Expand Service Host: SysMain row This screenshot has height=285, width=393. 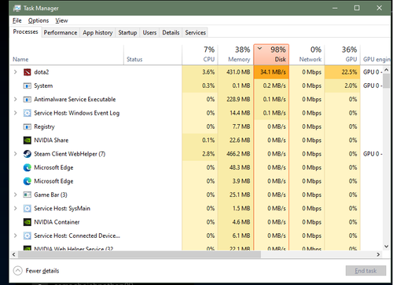click(x=15, y=208)
